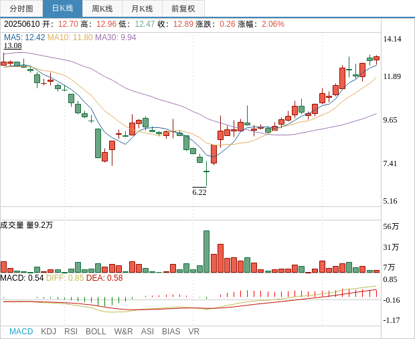Display the BIAS indicator

(x=171, y=332)
